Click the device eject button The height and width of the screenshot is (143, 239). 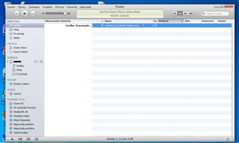[41, 62]
